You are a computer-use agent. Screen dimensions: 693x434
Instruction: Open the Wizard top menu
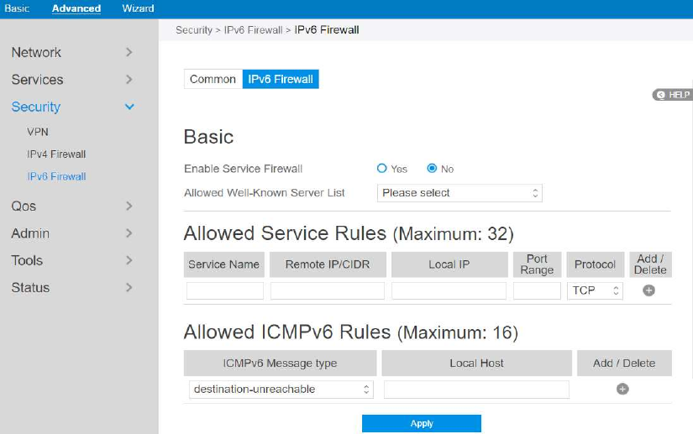(x=138, y=8)
